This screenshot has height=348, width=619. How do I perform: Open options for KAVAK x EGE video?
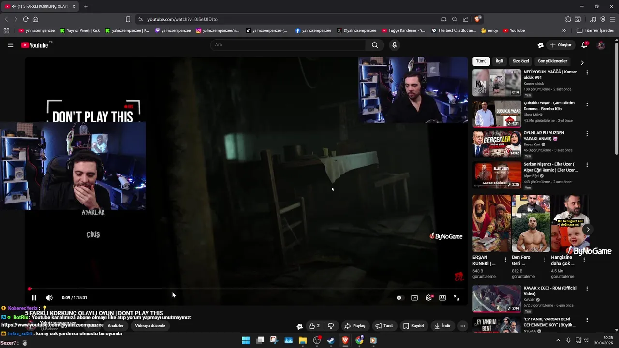pos(587,289)
